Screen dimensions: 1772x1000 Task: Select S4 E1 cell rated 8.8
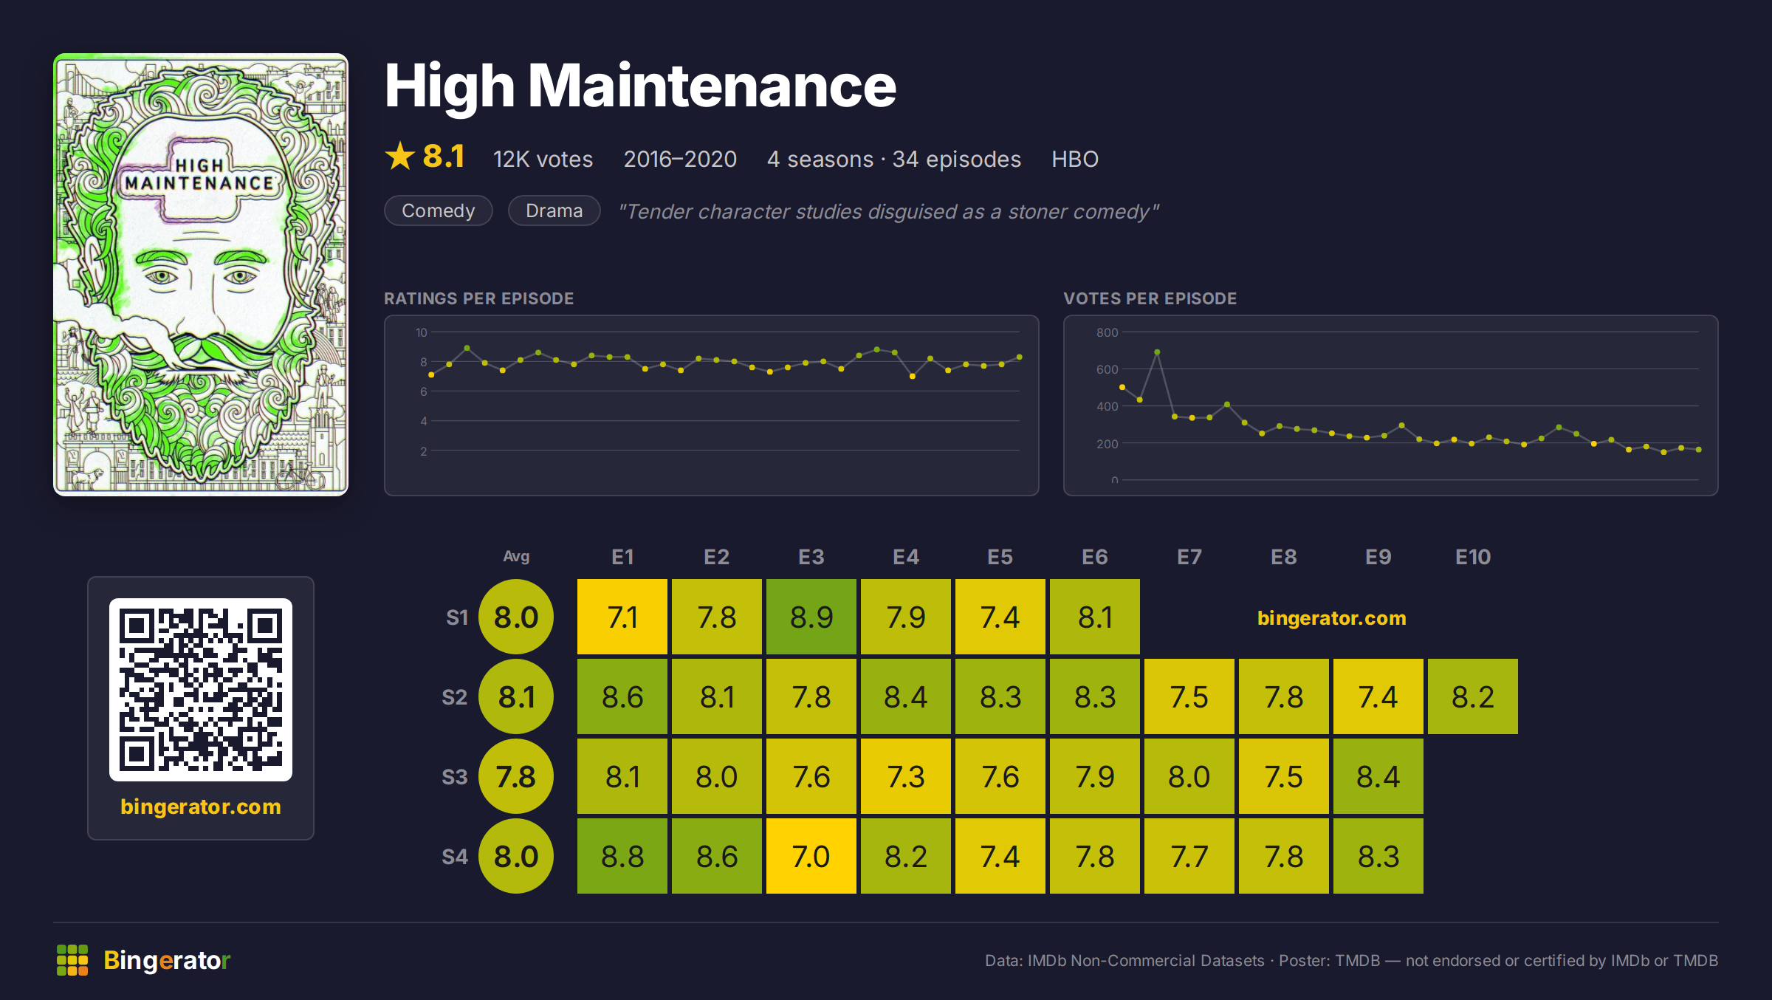point(622,856)
